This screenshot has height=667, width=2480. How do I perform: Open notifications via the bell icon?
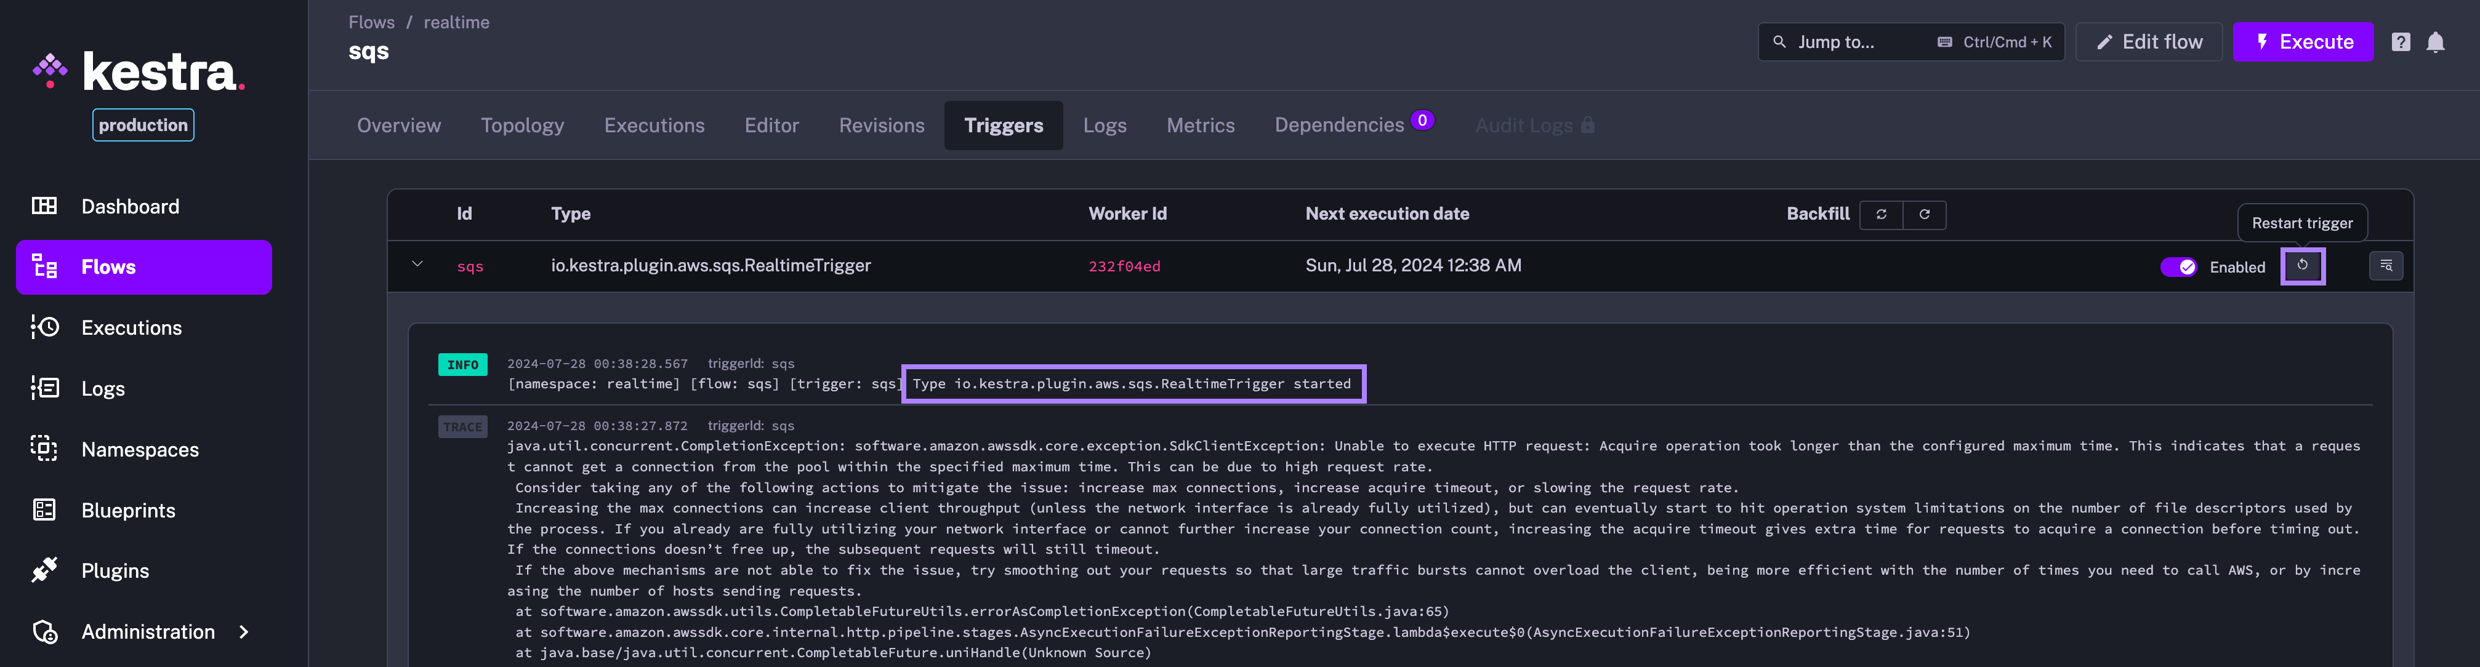click(2436, 41)
